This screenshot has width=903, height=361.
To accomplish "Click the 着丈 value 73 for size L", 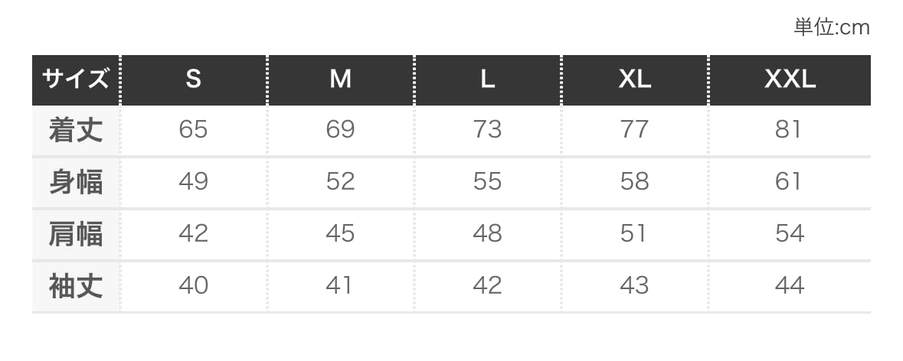I will click(487, 130).
